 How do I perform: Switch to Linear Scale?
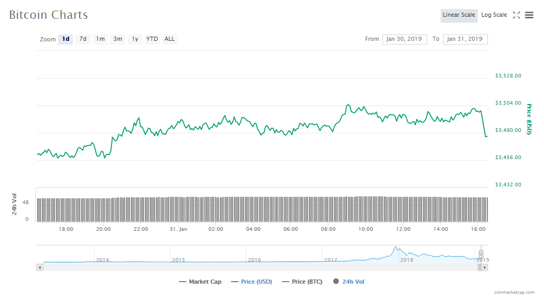[x=459, y=15]
